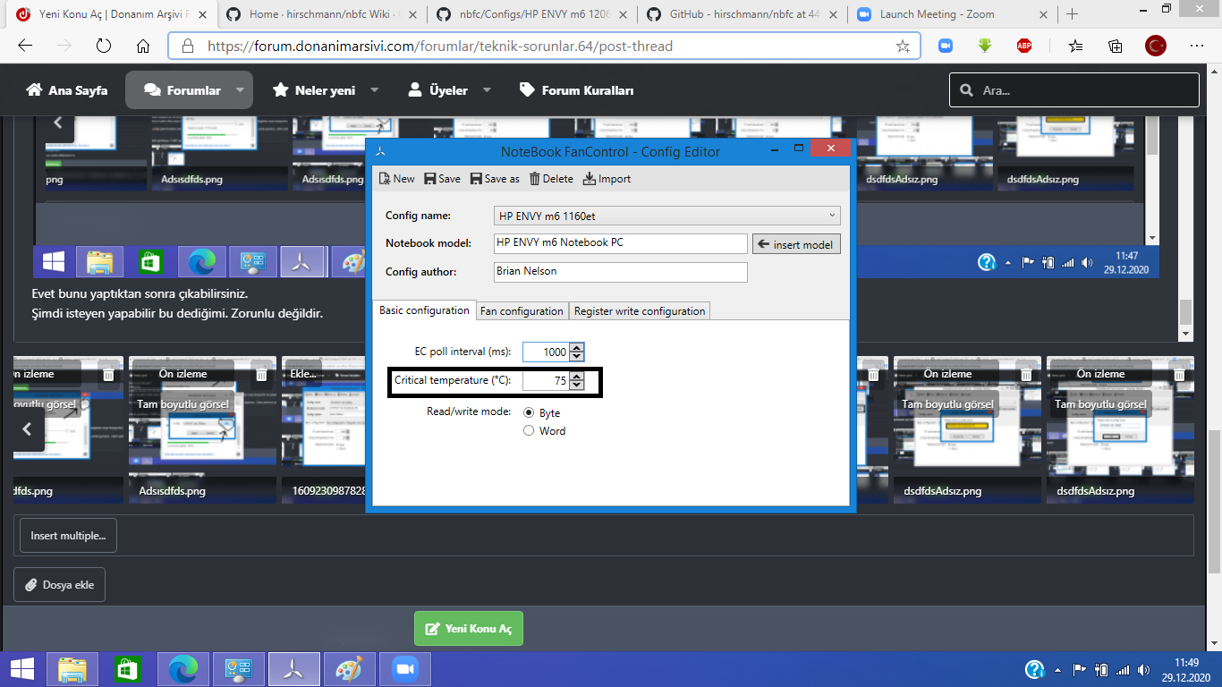Decrease EC poll interval with down arrow

576,357
